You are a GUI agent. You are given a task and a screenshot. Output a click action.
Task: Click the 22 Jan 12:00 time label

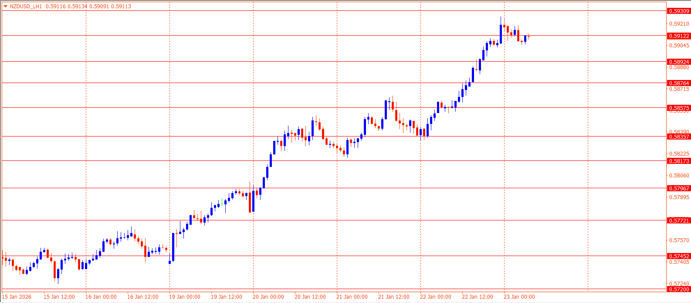[478, 297]
